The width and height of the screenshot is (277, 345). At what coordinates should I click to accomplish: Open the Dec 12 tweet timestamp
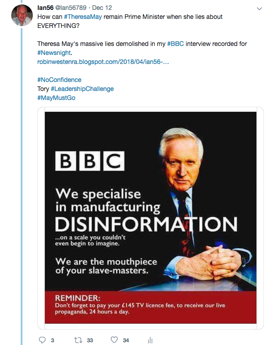tap(102, 8)
